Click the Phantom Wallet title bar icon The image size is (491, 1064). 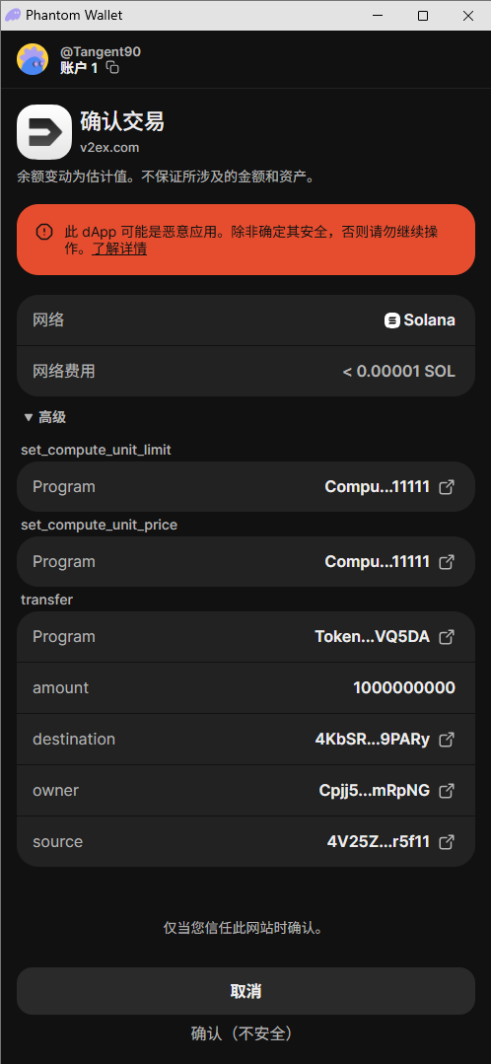coord(12,15)
